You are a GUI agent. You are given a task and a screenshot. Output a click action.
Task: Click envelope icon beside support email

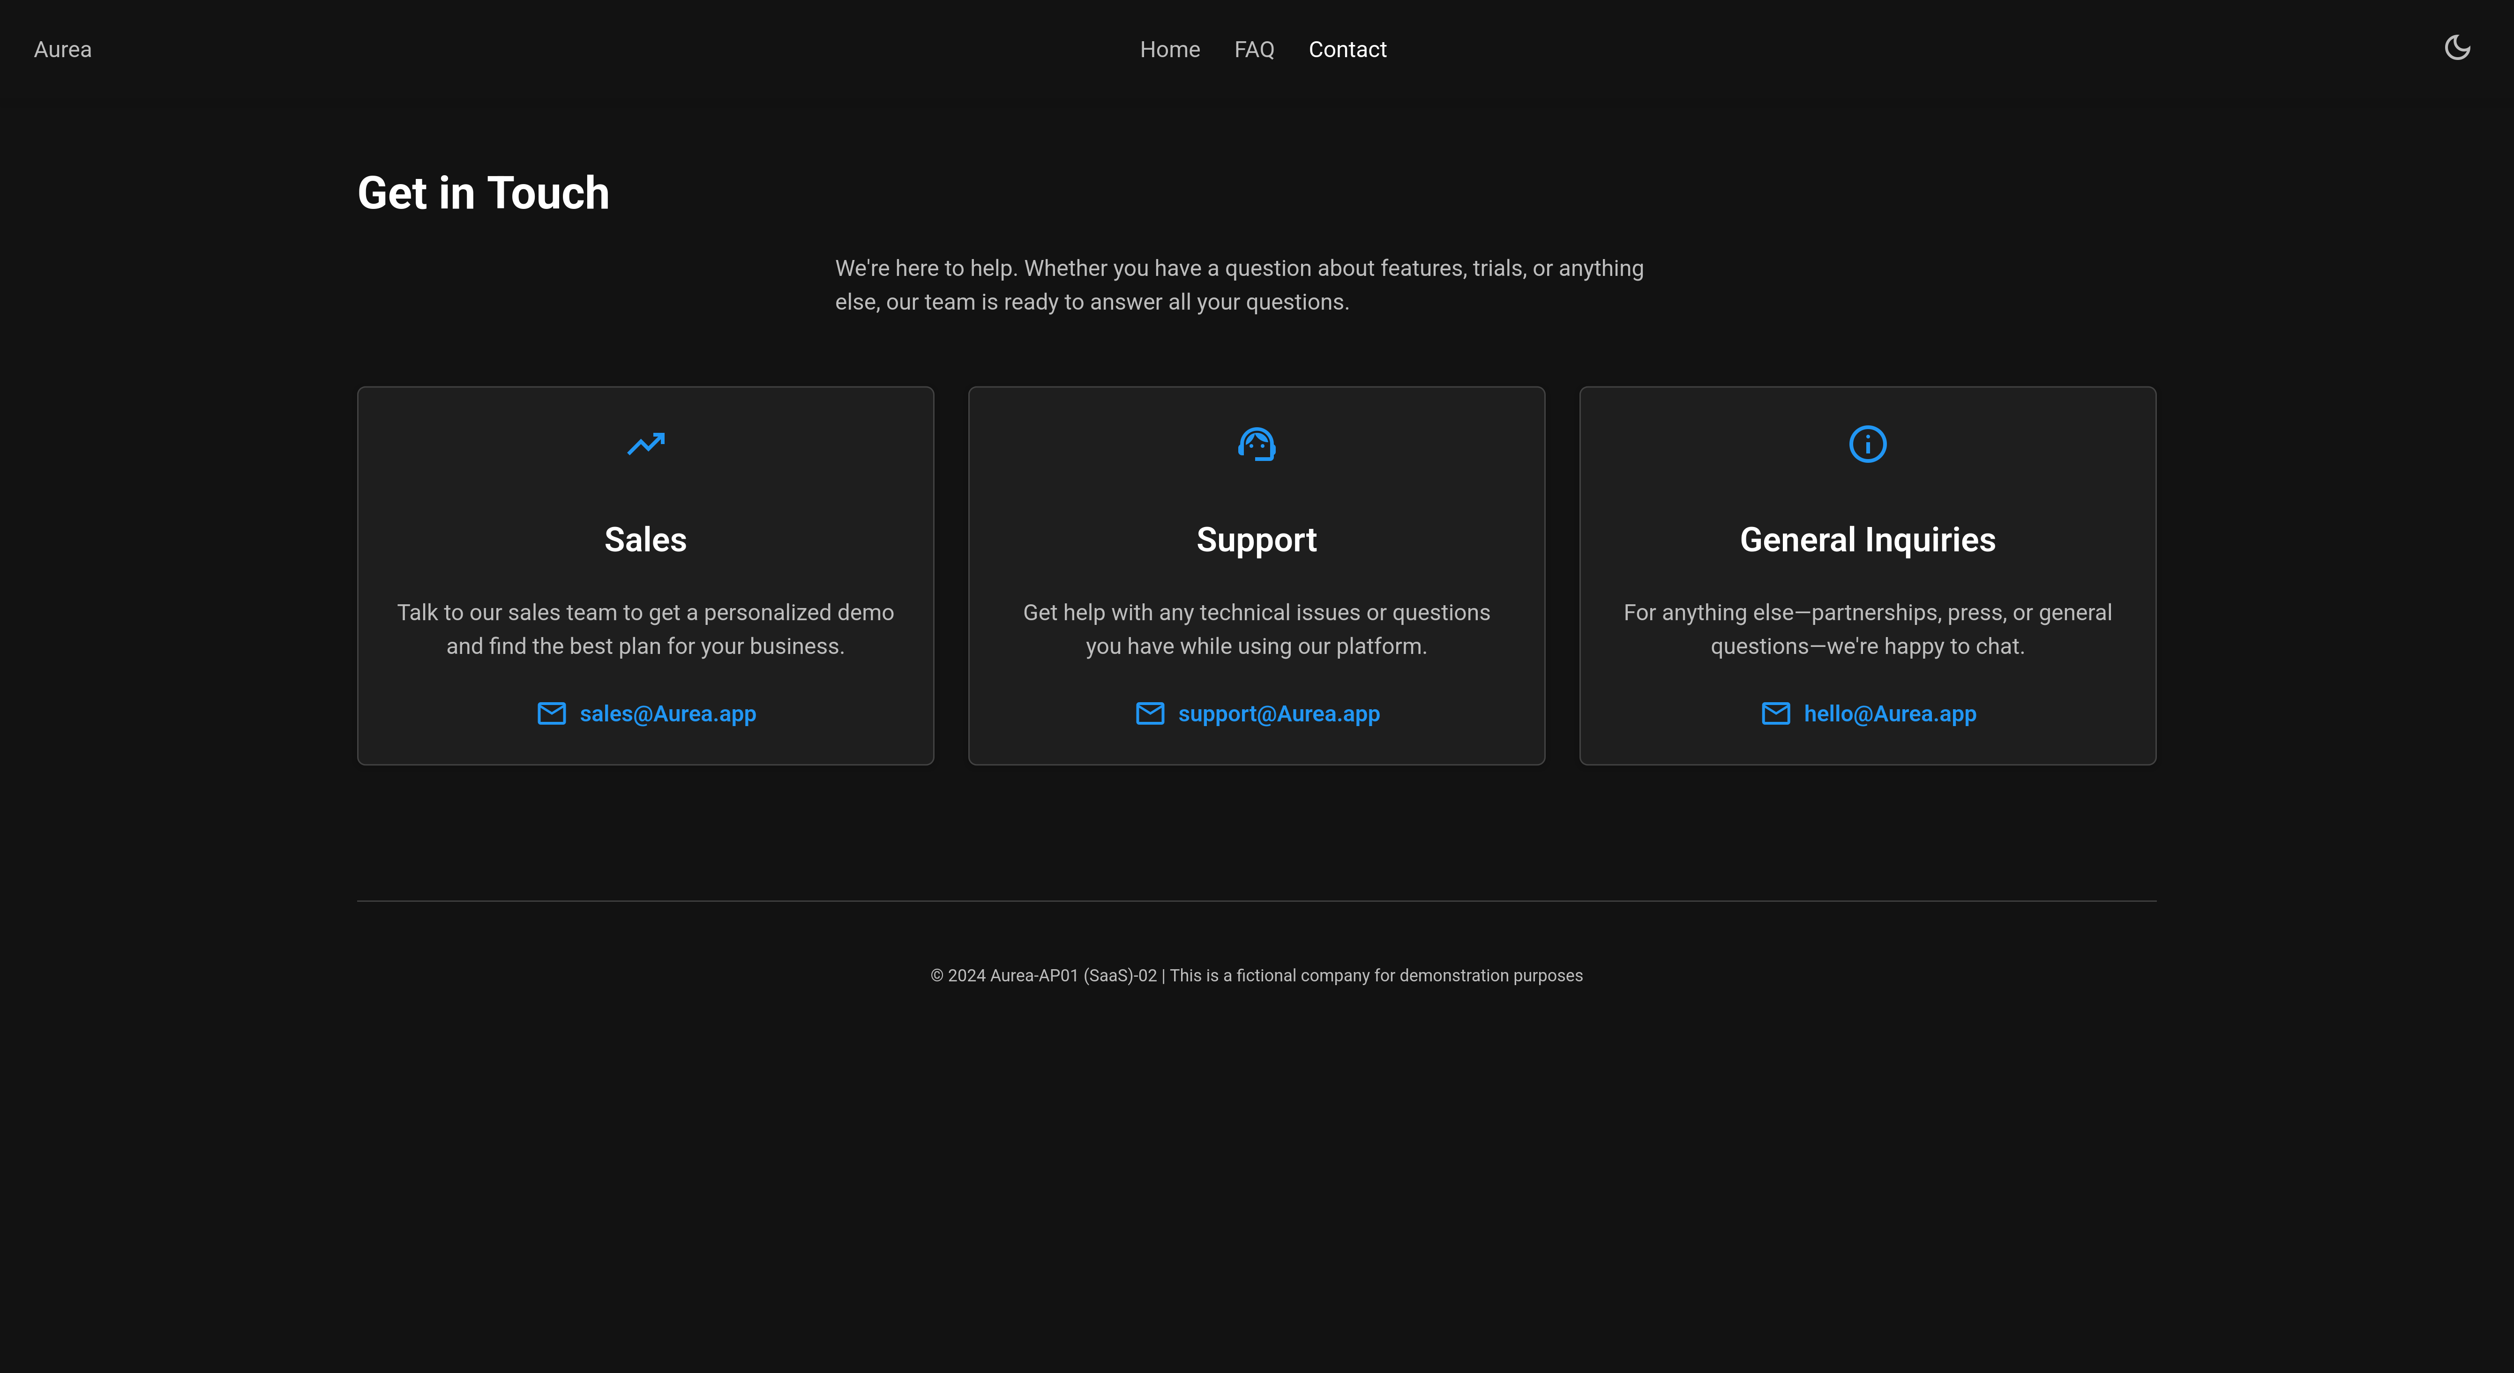pyautogui.click(x=1150, y=714)
